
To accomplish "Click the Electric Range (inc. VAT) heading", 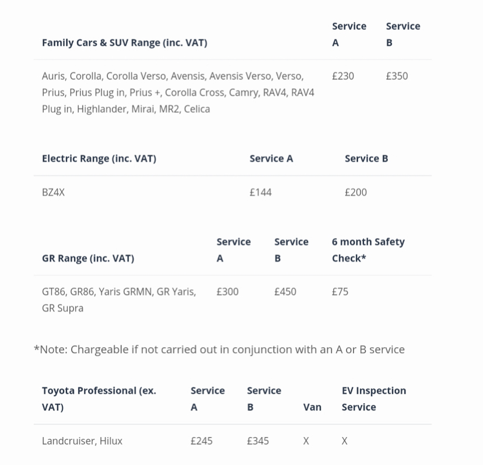I will click(99, 158).
